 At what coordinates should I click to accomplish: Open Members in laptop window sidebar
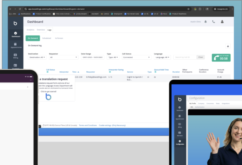pos(180,134)
